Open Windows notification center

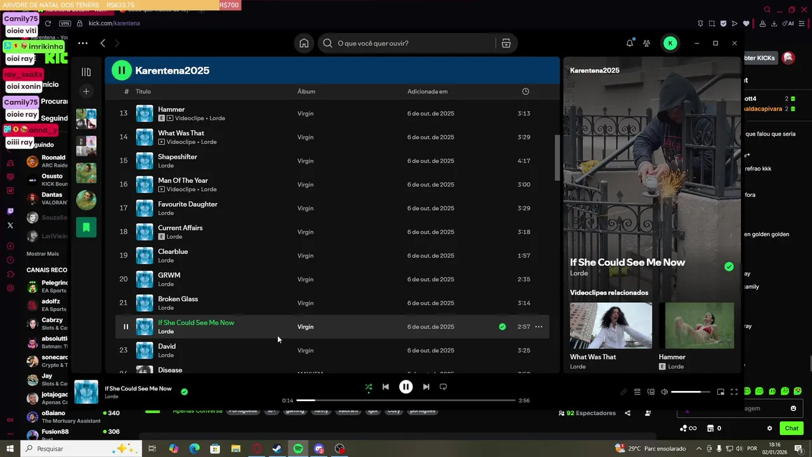click(799, 449)
